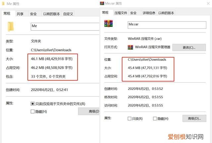Click the Me.rar file name field

click(x=167, y=25)
